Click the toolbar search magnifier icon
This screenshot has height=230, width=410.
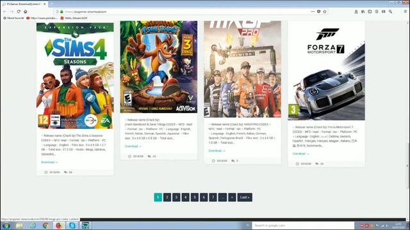tap(390, 11)
